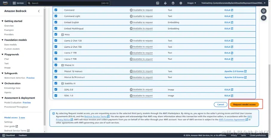Screen dimensions: 271x138
Task: Collapse the Playgrounds section
Action: pos(2,54)
